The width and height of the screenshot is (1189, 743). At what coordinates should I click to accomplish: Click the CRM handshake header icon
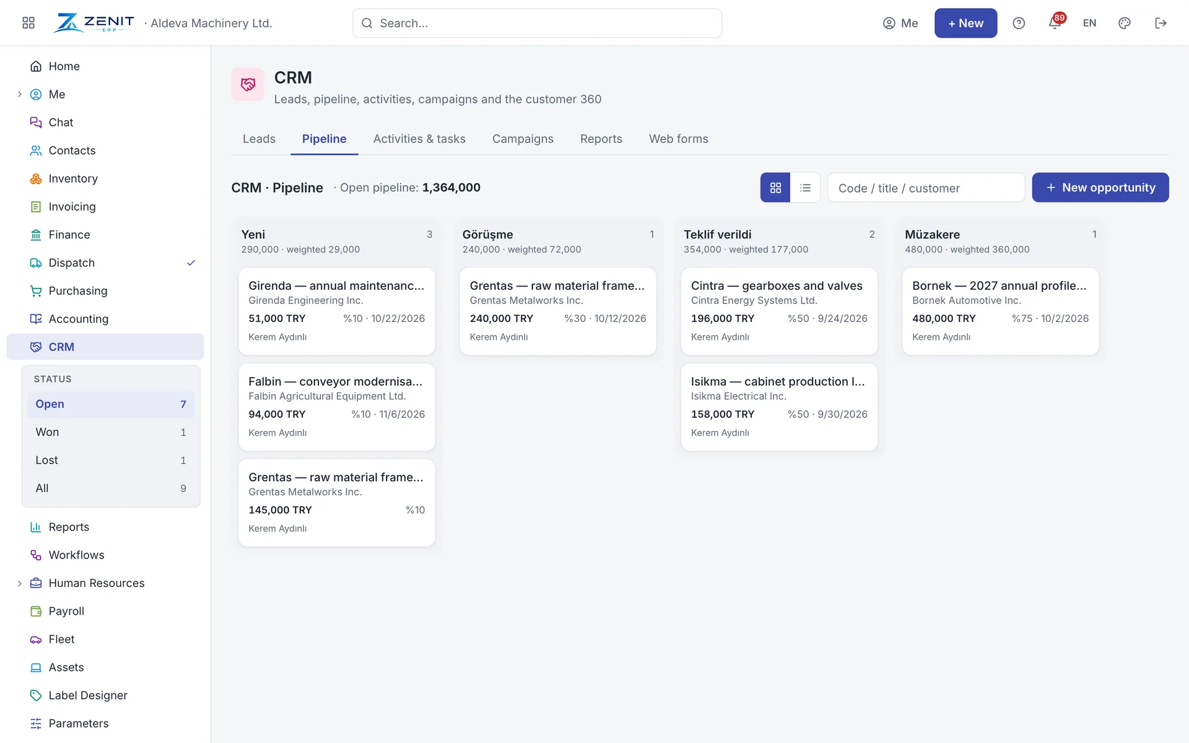(x=248, y=84)
